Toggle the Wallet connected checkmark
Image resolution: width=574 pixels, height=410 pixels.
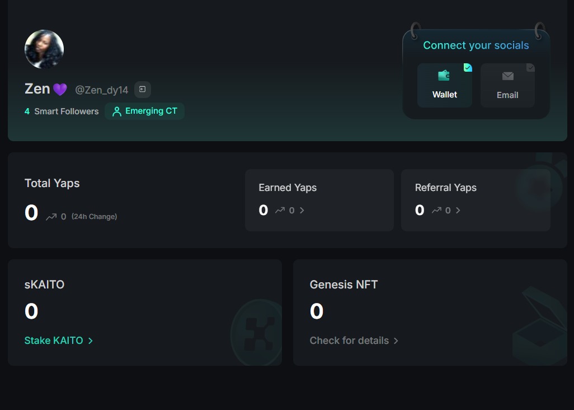pos(468,67)
